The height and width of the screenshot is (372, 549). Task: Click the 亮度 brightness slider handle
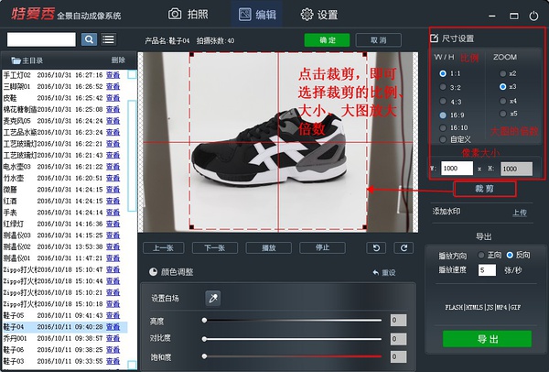204,320
